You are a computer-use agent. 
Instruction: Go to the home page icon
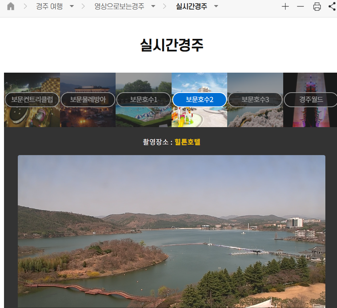point(11,6)
